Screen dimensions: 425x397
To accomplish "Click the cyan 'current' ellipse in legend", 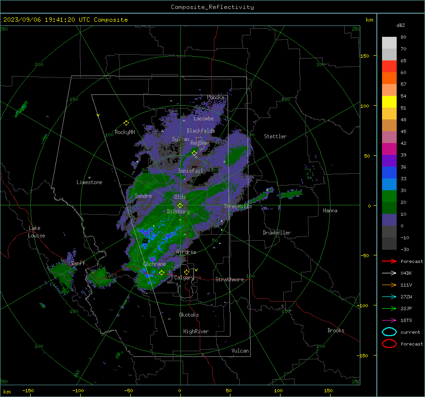I will (x=389, y=332).
